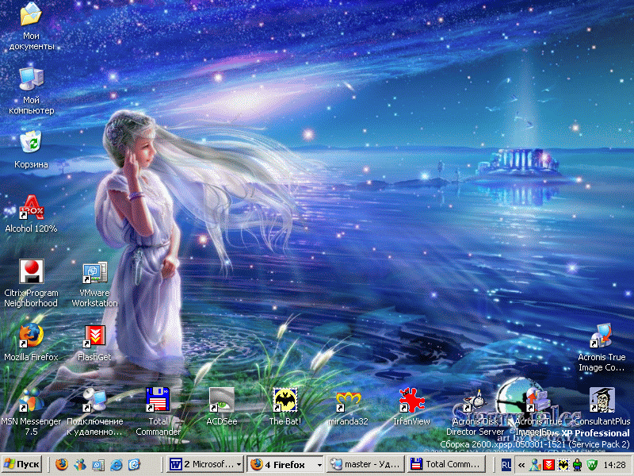The height and width of the screenshot is (476, 634).
Task: Expand the 4 Firefox taskbar group
Action: click(x=285, y=464)
